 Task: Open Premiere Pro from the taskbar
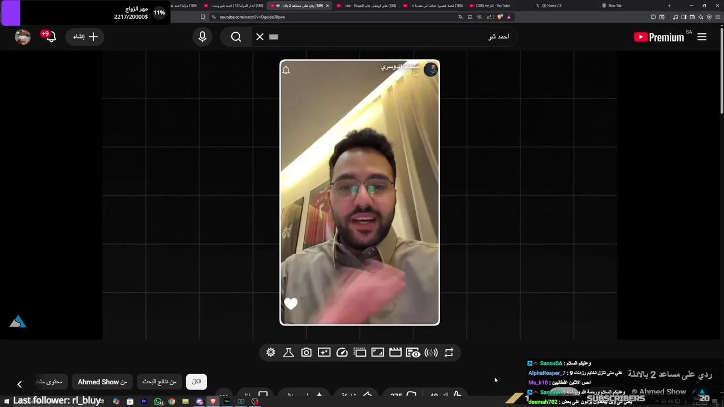pos(144,401)
